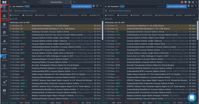Open settings gear of left Adv Newsfeed panel
Image resolution: width=199 pixels, height=104 pixels.
coord(94,6)
